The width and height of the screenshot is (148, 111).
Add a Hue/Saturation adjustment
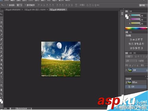[130, 44]
